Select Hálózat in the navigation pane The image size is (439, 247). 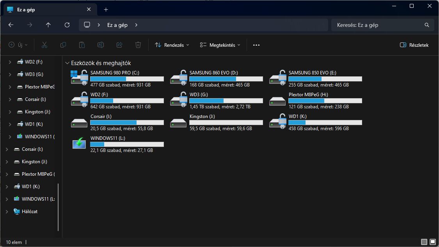point(30,212)
